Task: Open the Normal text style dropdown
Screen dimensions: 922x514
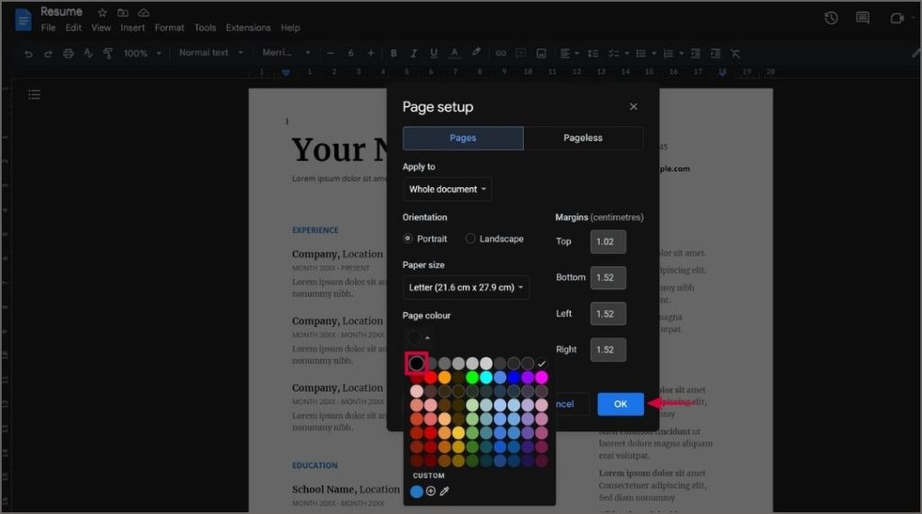Action: (211, 53)
